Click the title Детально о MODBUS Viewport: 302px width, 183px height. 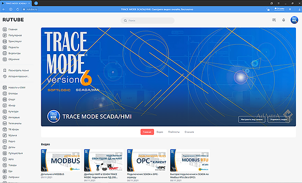click(52, 174)
